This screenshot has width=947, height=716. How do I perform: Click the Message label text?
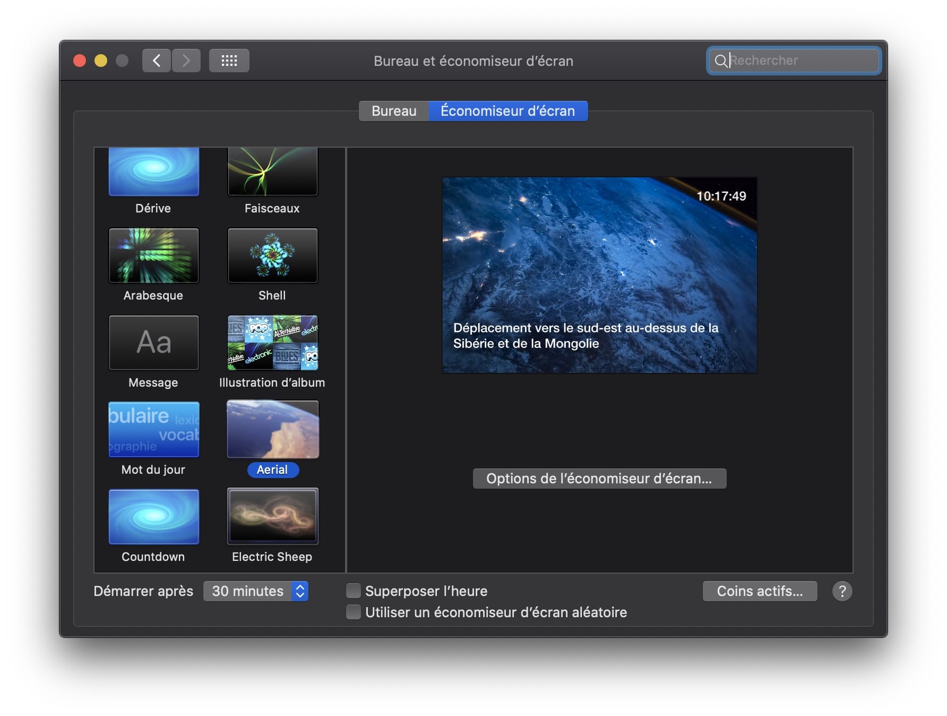(x=153, y=382)
